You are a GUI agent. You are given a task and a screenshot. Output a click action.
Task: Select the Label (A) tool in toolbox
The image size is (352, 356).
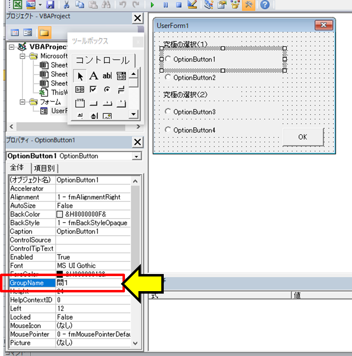[x=94, y=76]
